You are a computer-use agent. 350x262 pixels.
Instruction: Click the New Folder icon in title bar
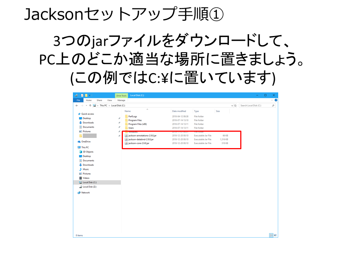[86, 95]
